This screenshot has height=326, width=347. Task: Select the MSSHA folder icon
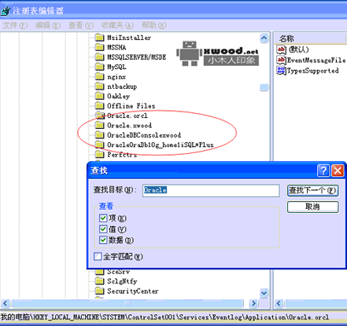point(99,47)
